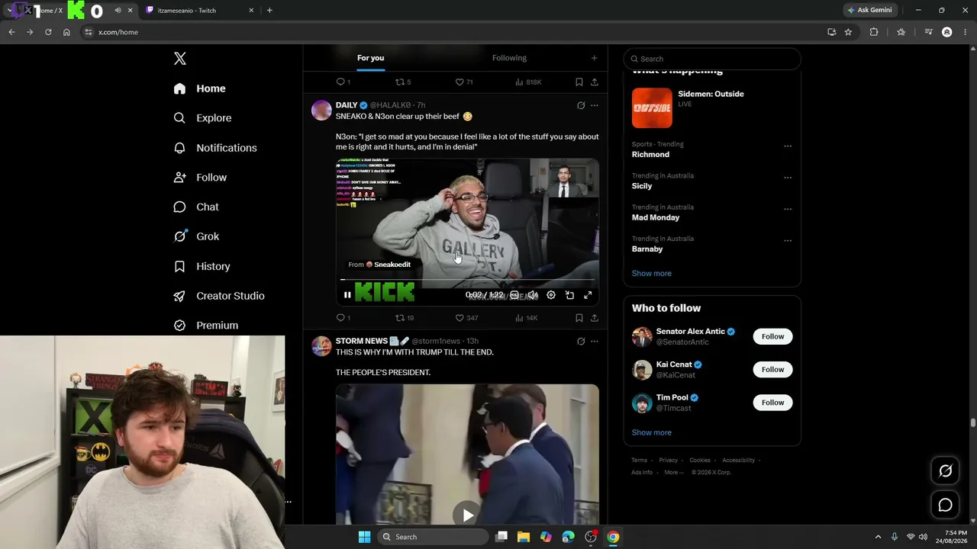Image resolution: width=977 pixels, height=549 pixels.
Task: Bookmark the DAILY post
Action: point(579,318)
